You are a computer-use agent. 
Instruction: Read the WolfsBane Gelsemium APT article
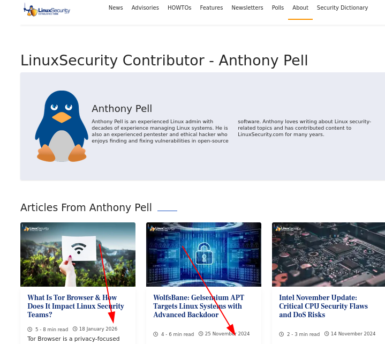coord(198,306)
